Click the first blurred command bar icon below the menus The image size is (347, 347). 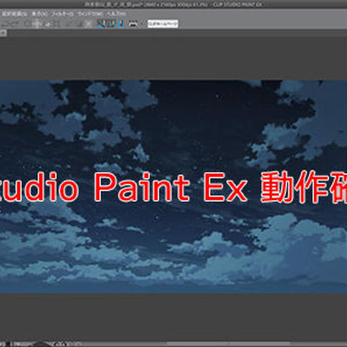tap(5, 24)
